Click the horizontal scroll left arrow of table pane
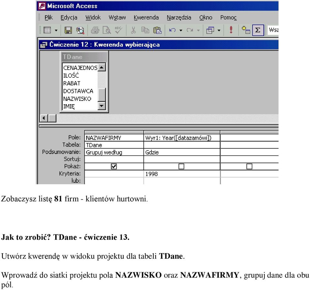 44,118
